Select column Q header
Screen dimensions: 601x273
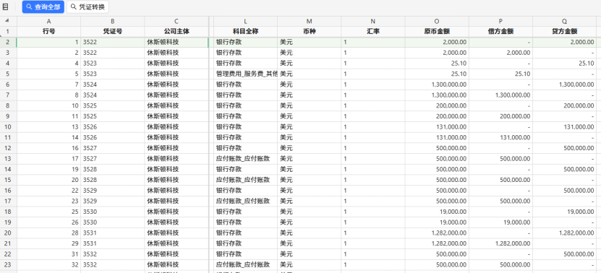(565, 22)
